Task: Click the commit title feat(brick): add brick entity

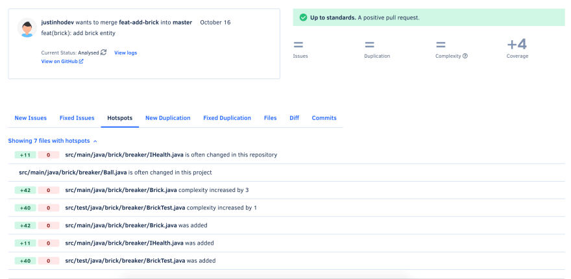Action: (x=79, y=33)
